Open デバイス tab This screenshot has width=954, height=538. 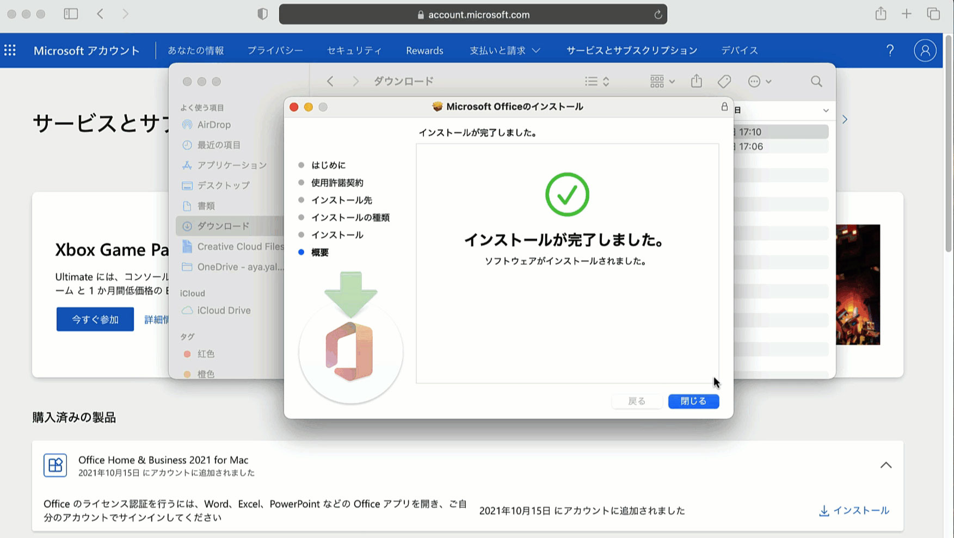point(739,51)
